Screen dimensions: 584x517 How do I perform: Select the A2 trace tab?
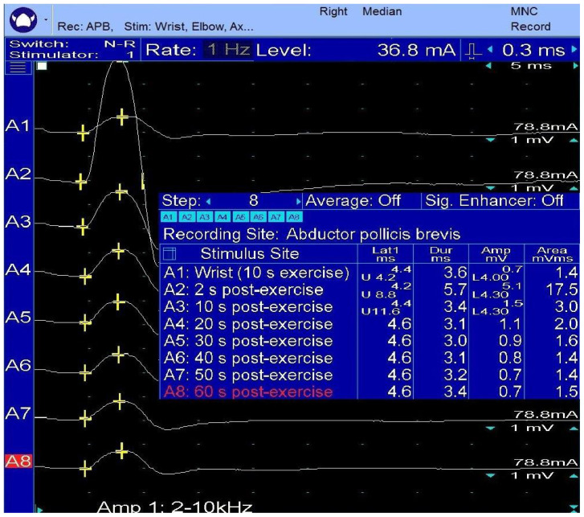click(x=186, y=217)
